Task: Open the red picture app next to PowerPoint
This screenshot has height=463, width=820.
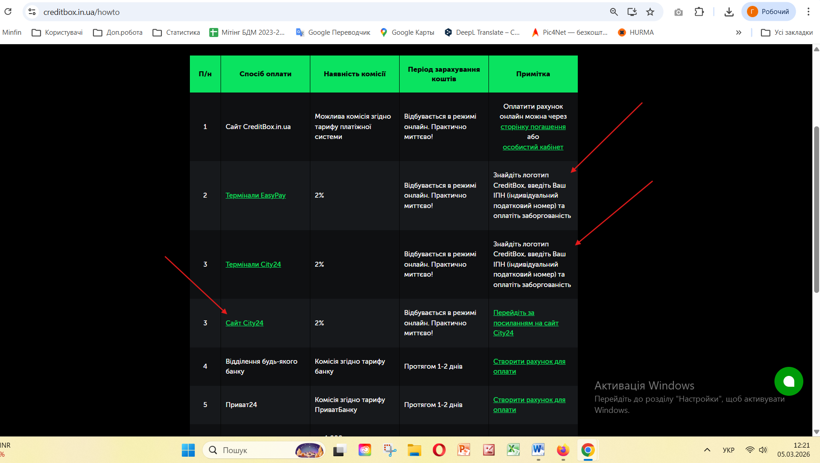Action: click(489, 450)
